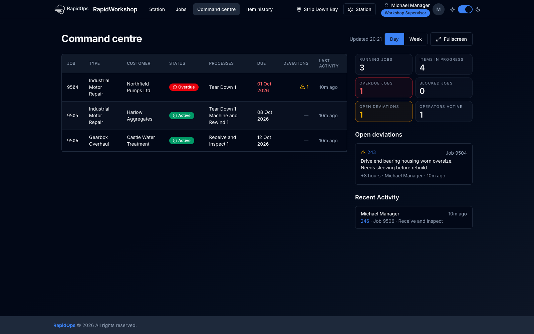Open the Overdue Jobs stat card
The width and height of the screenshot is (534, 334).
click(x=384, y=88)
